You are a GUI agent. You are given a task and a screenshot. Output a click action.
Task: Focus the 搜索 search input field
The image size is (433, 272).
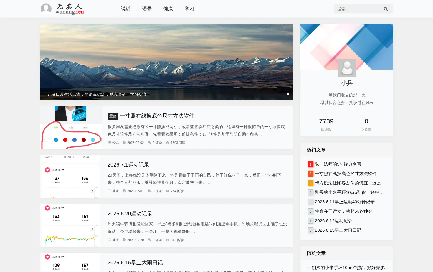click(358, 9)
